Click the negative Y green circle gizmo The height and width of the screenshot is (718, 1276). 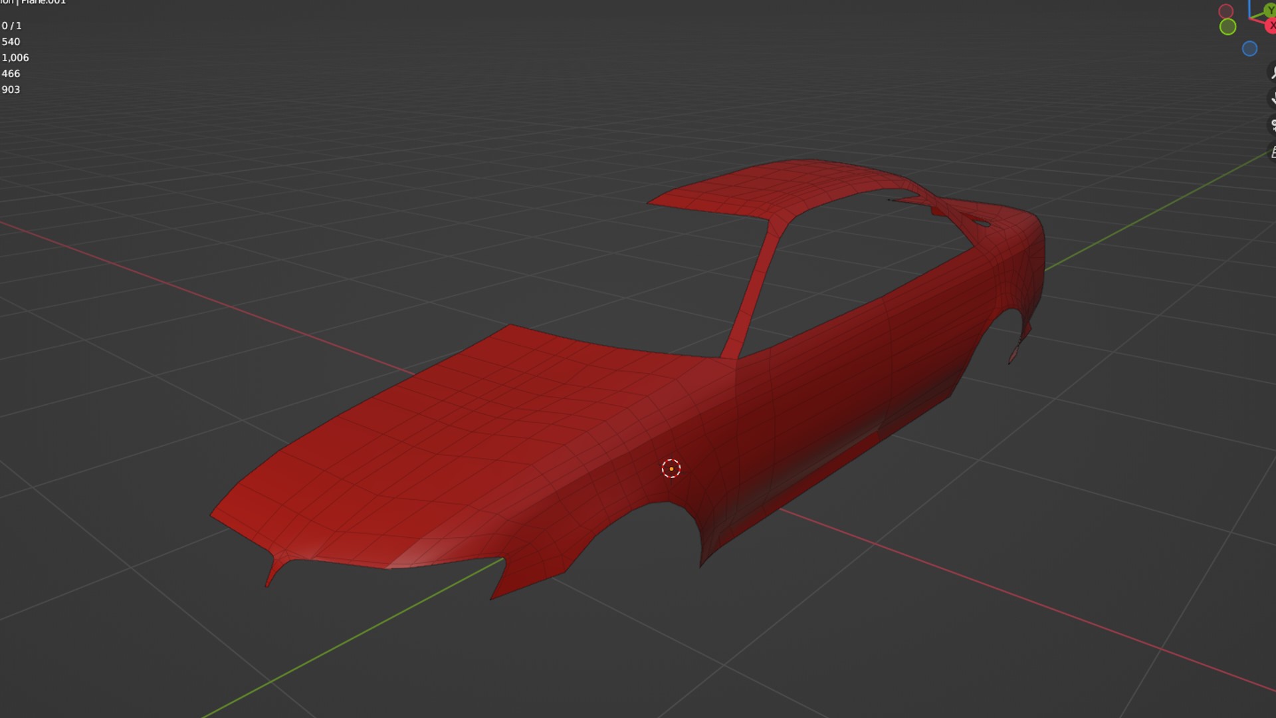1227,27
